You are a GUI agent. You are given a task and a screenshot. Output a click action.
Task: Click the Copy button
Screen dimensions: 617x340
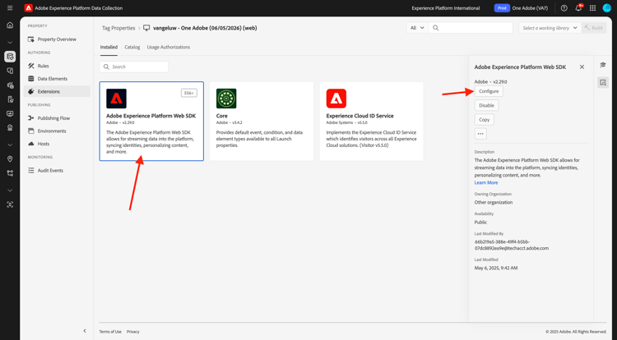click(x=485, y=119)
